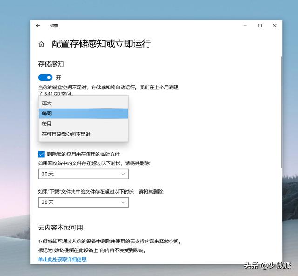Click the 云内容本地可用 section heading

tap(61, 228)
